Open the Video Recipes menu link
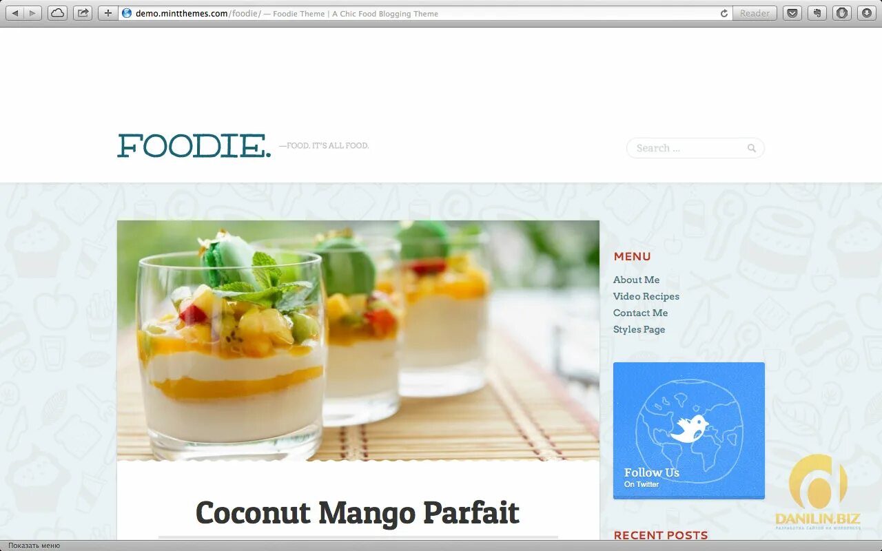This screenshot has width=882, height=551. click(646, 296)
